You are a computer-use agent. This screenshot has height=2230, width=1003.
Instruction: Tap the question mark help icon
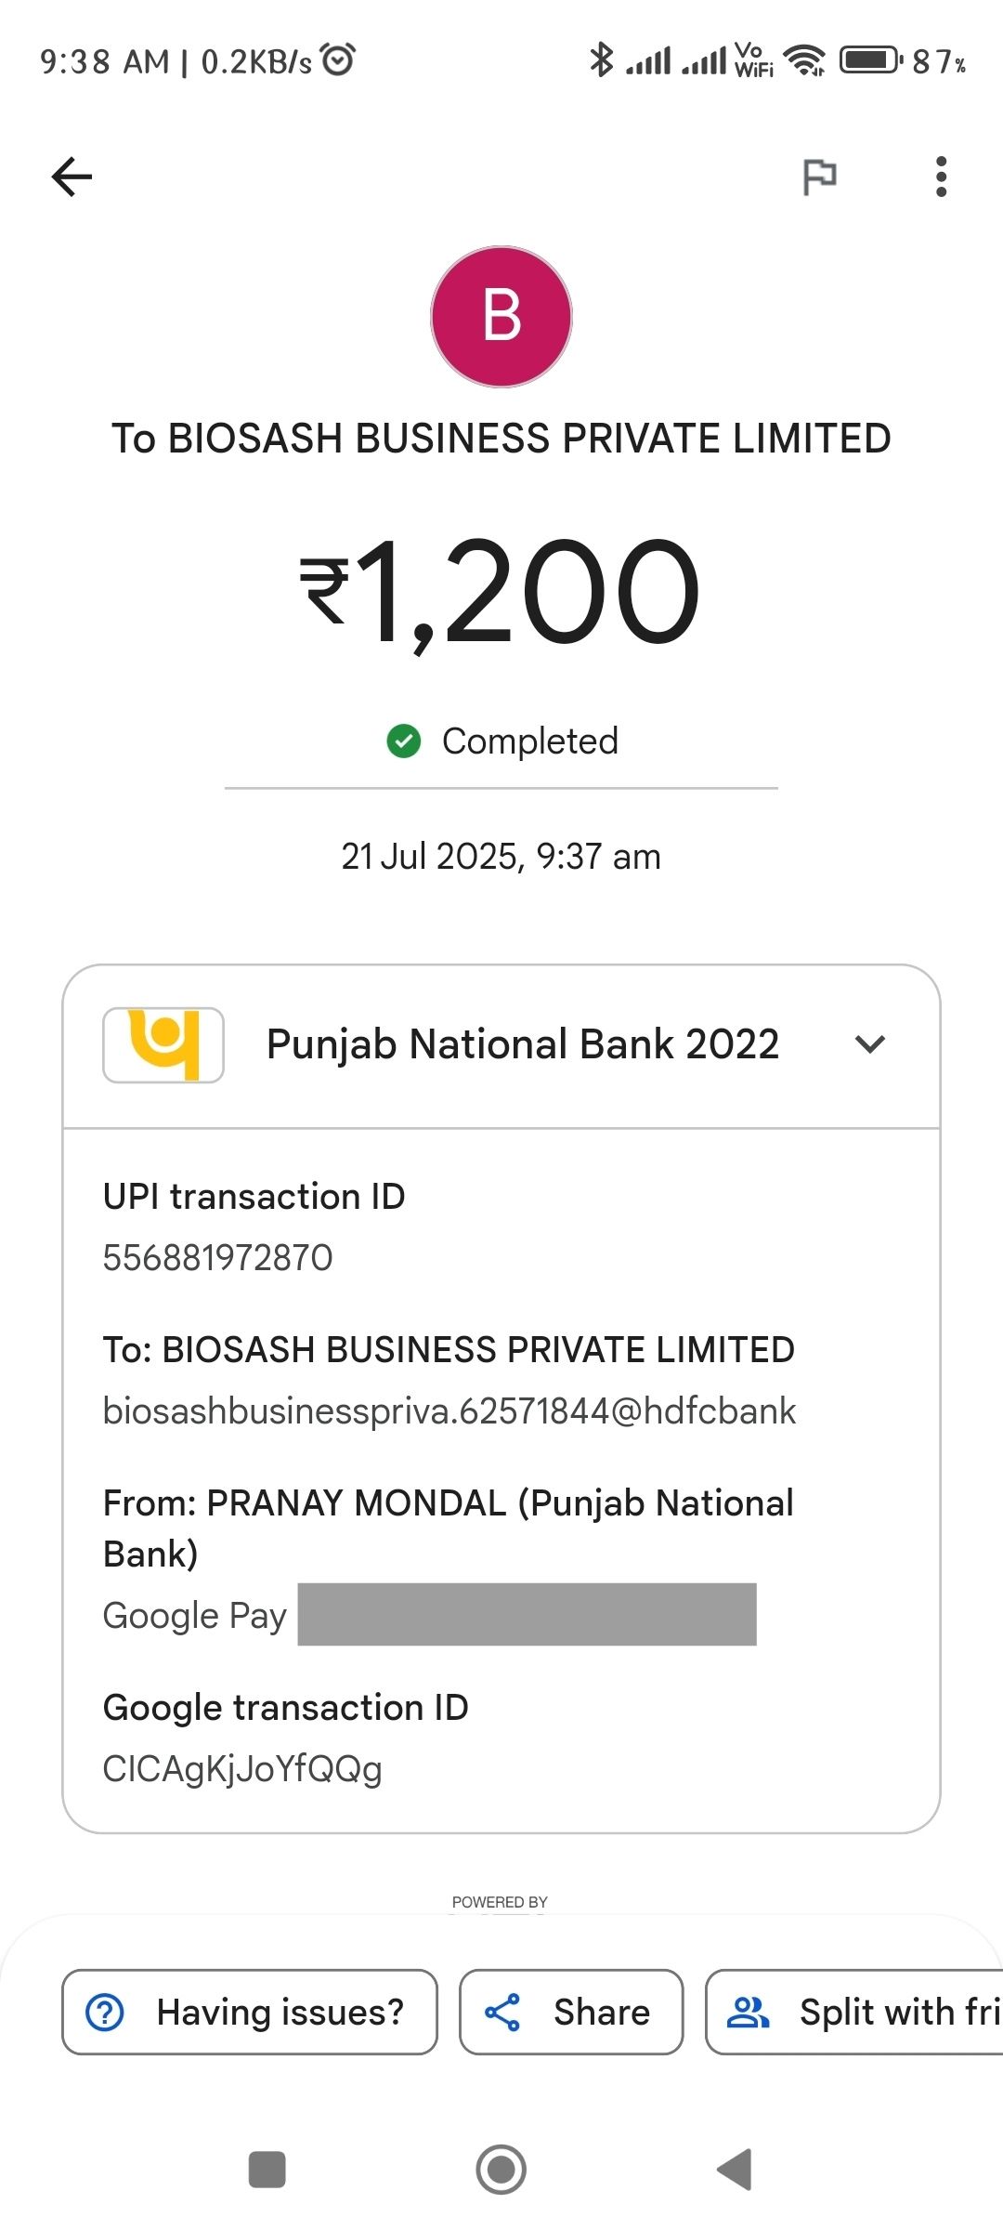105,2013
